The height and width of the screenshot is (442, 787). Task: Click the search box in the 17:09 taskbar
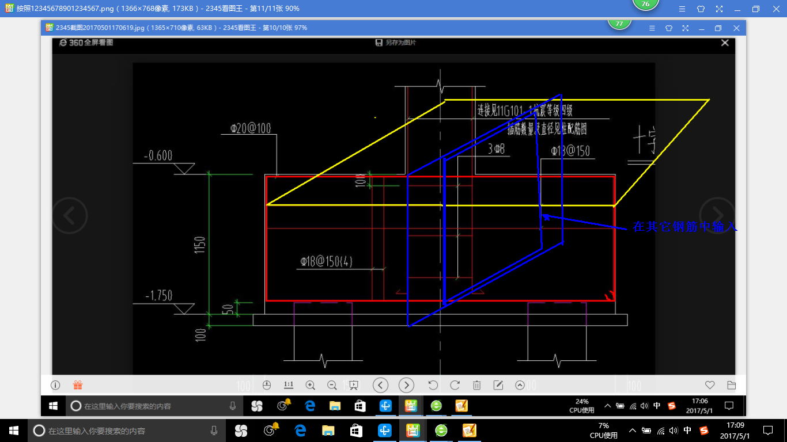[126, 430]
